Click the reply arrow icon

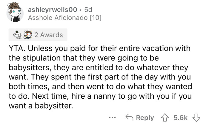[x=129, y=117]
